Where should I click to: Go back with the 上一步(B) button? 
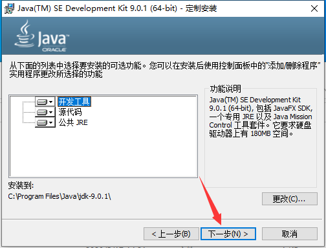click(x=171, y=234)
